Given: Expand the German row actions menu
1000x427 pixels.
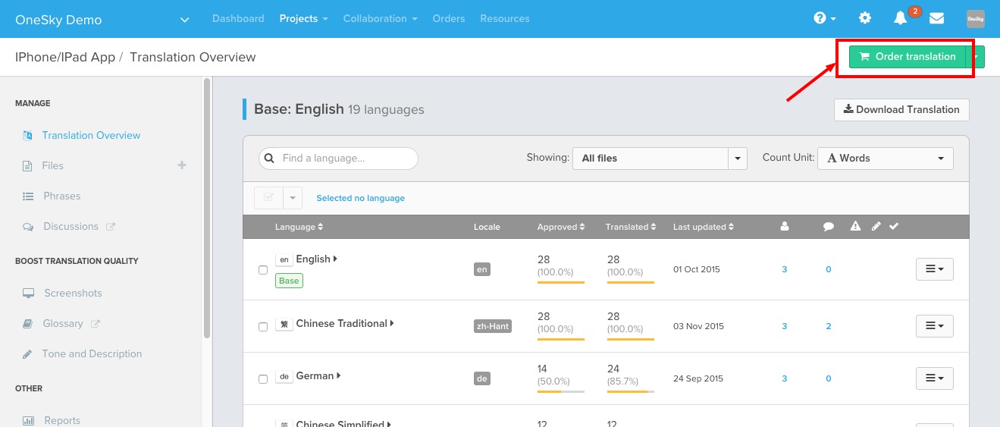Looking at the screenshot, I should 935,378.
